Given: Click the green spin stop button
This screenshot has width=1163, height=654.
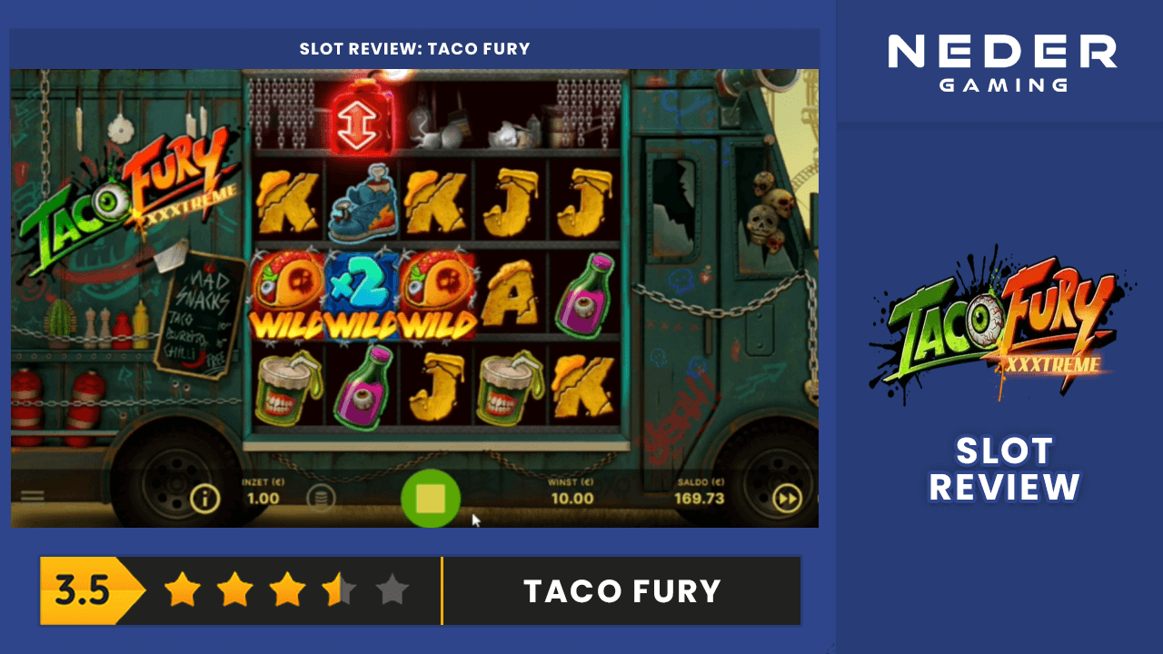Looking at the screenshot, I should [x=431, y=498].
